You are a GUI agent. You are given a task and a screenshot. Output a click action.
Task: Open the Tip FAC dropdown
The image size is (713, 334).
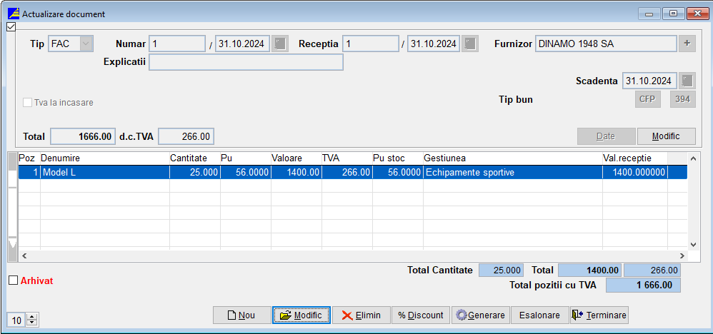tap(86, 44)
